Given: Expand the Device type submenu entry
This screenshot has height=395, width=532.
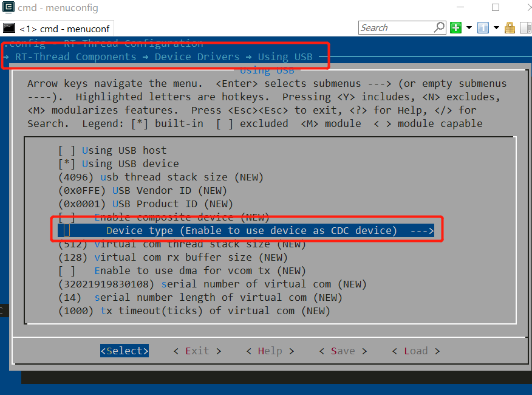Looking at the screenshot, I should point(251,230).
